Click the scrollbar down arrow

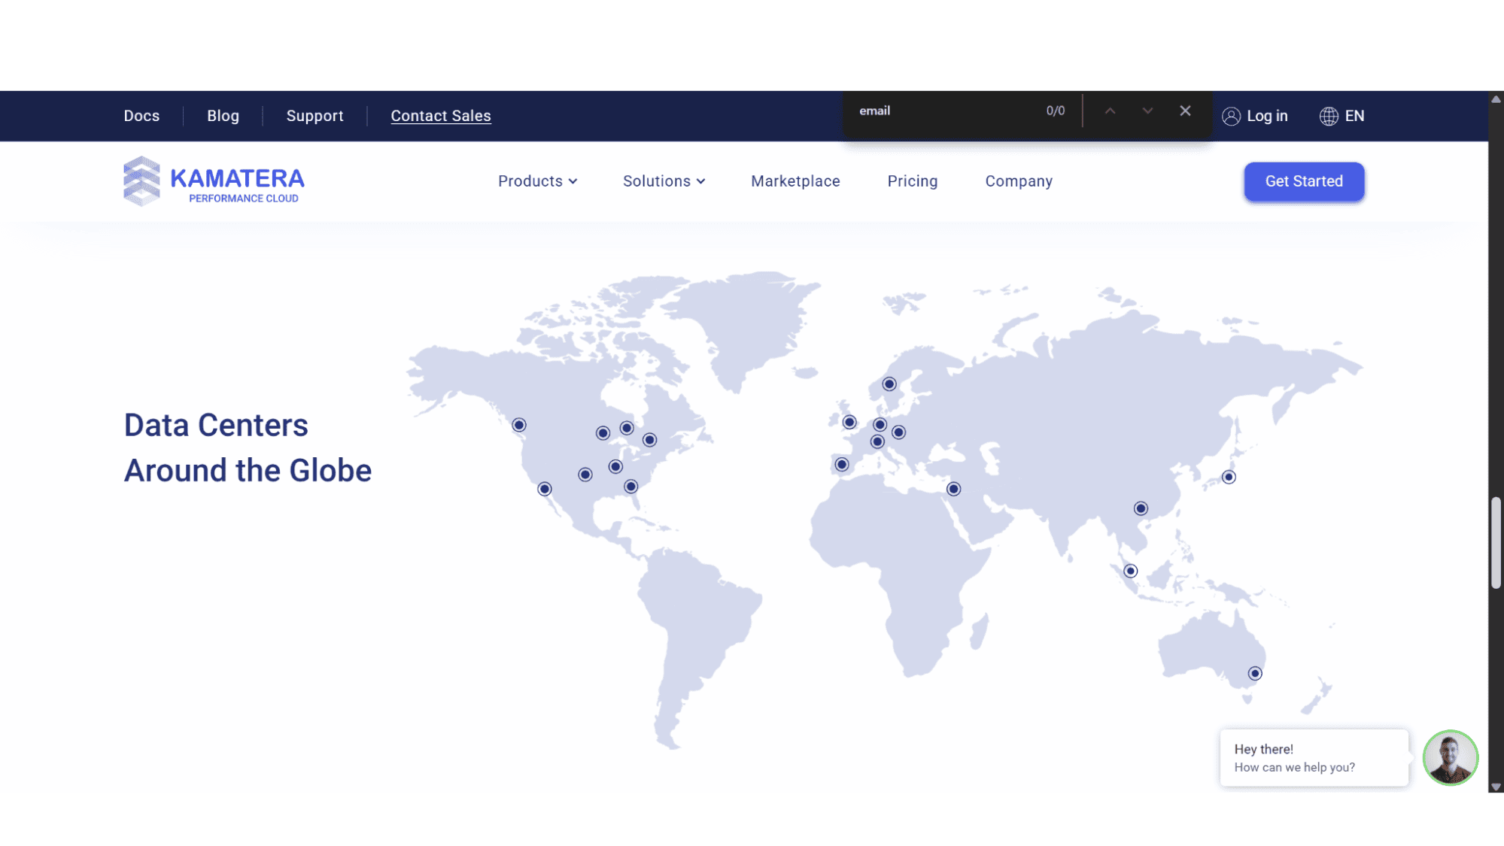pos(1496,787)
